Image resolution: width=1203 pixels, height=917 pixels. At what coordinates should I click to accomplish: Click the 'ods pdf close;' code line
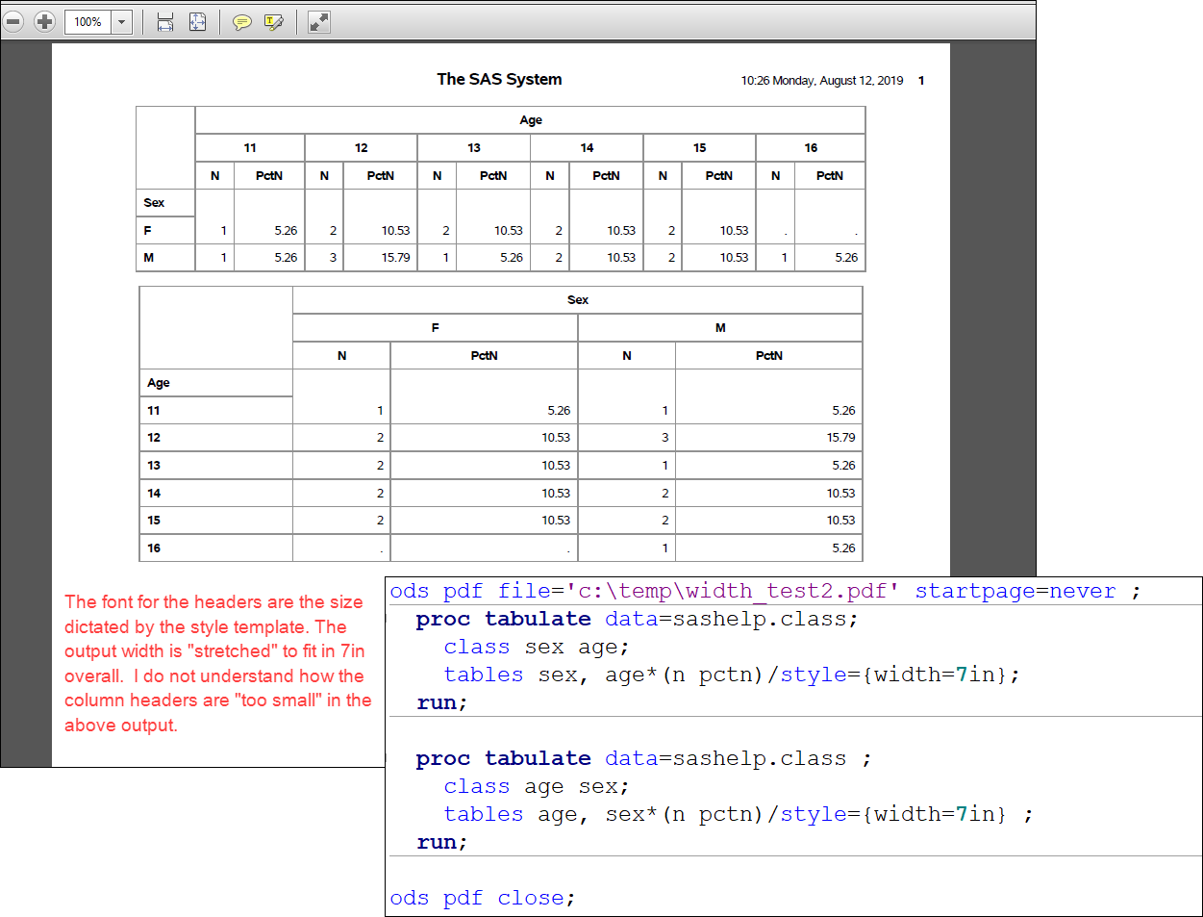[482, 897]
